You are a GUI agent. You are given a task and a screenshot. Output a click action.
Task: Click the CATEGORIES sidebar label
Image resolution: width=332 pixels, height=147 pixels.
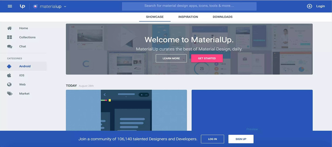pyautogui.click(x=15, y=58)
